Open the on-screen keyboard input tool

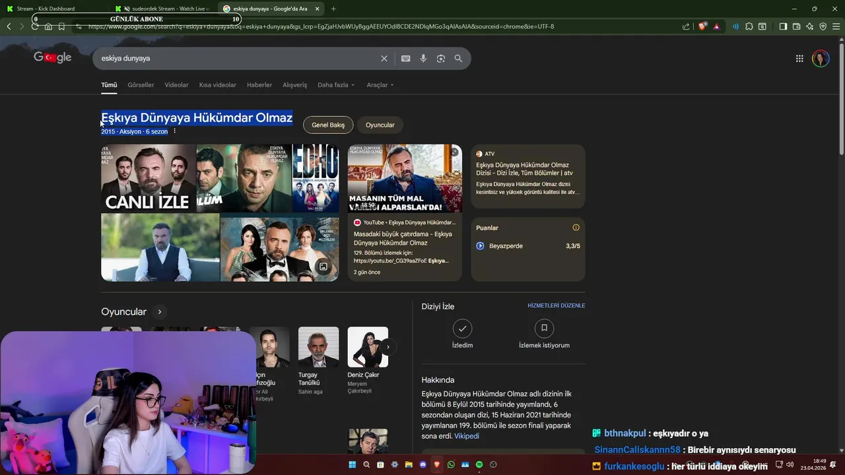[x=406, y=59]
